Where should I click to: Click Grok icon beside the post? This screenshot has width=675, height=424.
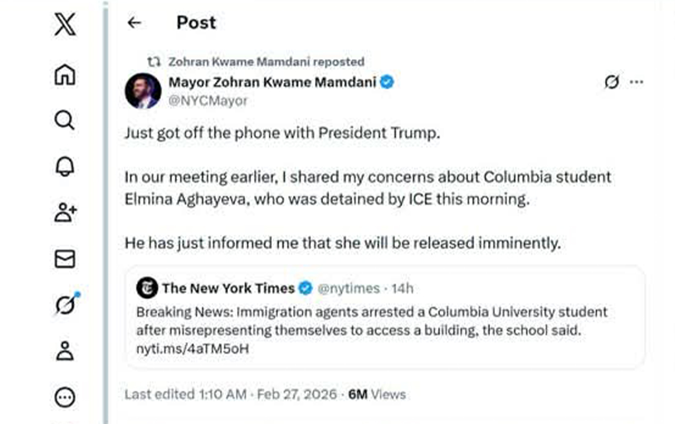tap(612, 82)
